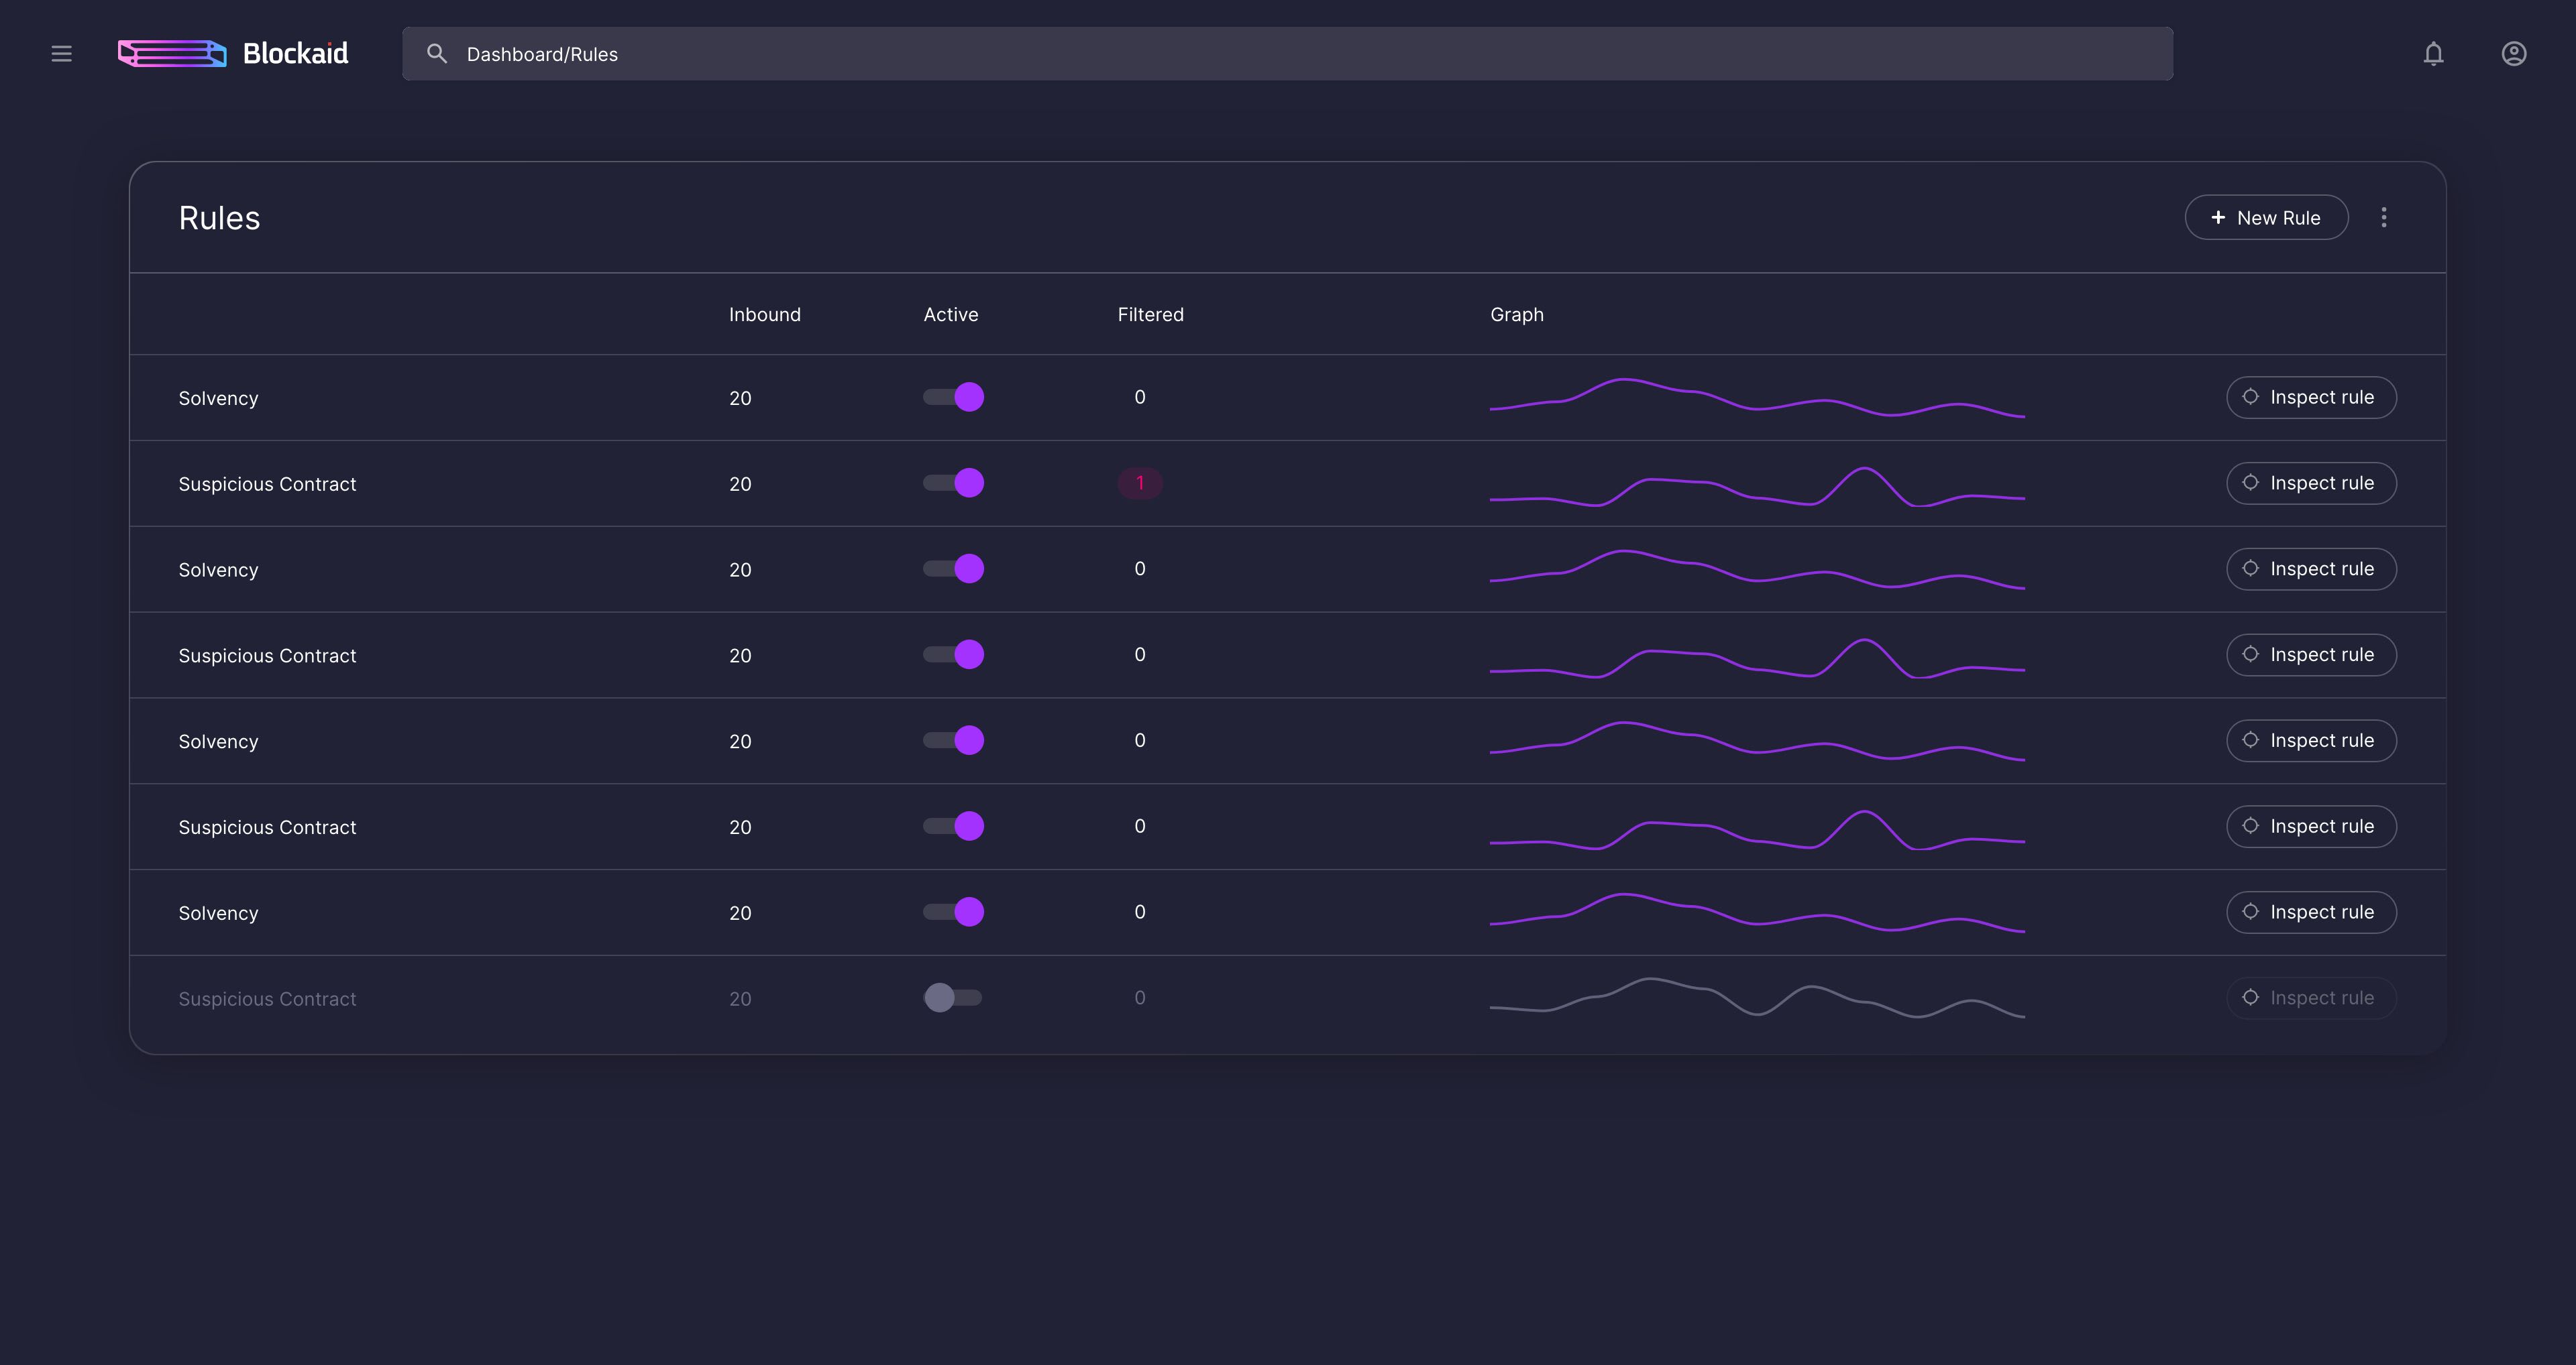The height and width of the screenshot is (1365, 2576).
Task: Open the notifications bell
Action: 2433,54
